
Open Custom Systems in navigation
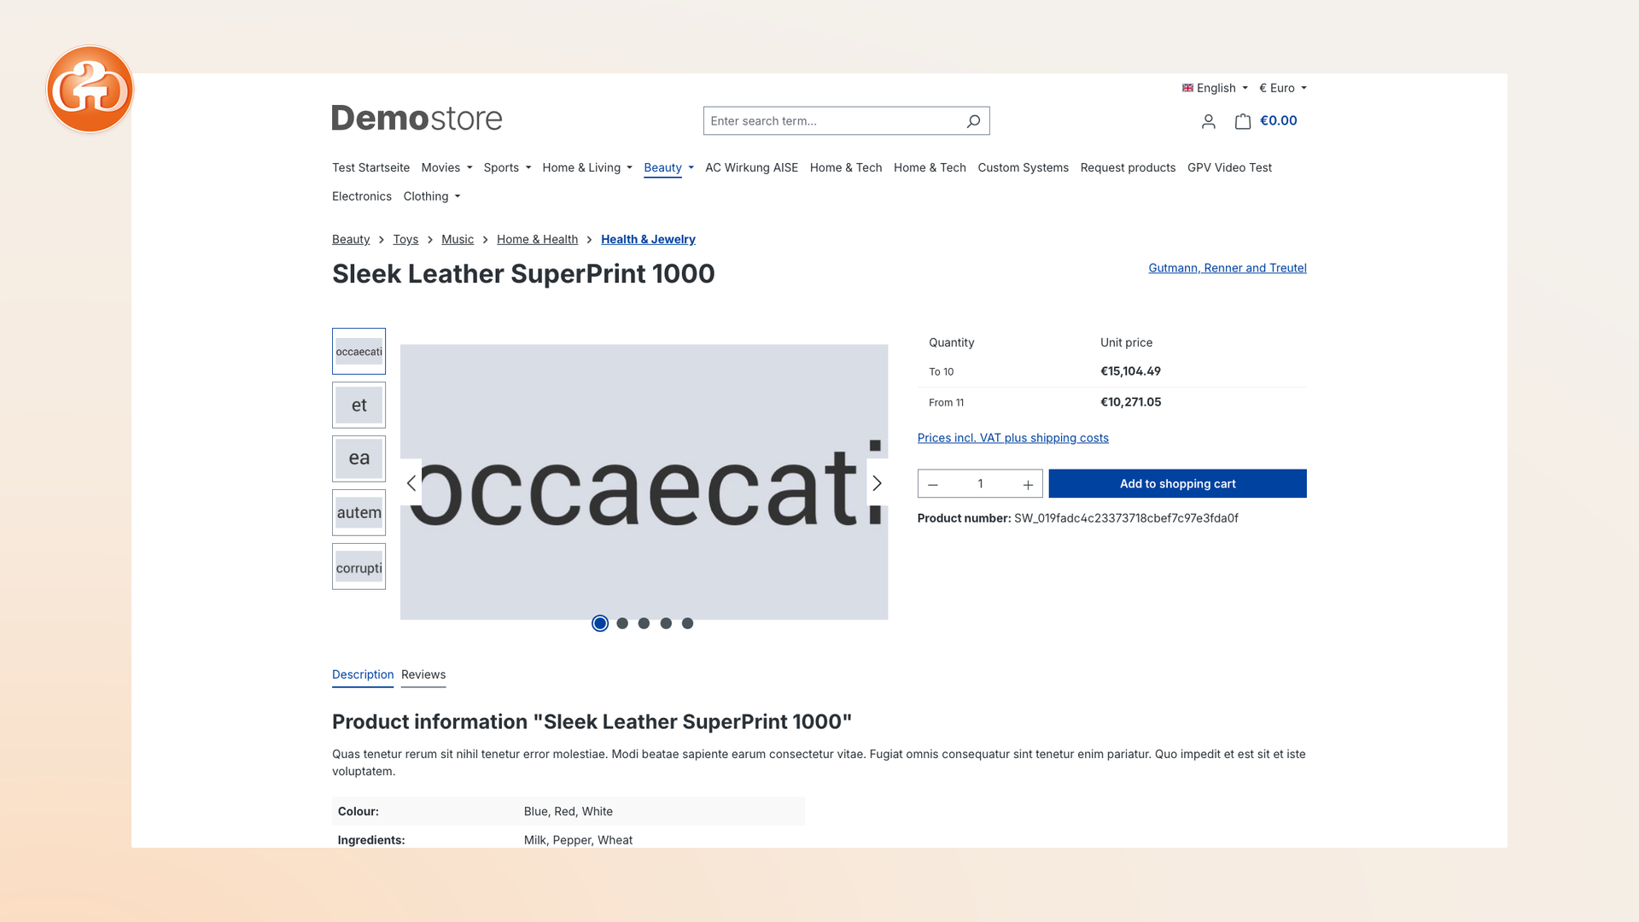(x=1023, y=168)
